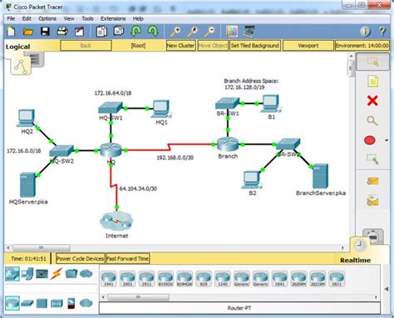Expand the bottom panel with the left-pointing arrow
The image size is (394, 318).
pyautogui.click(x=387, y=289)
